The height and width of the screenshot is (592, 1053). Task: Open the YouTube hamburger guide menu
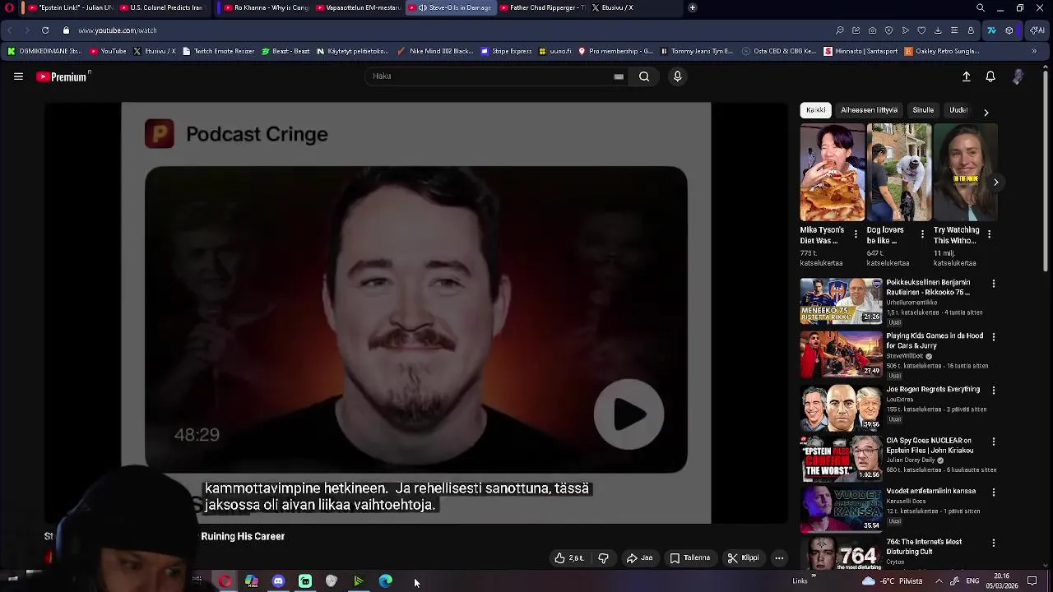[x=18, y=76]
